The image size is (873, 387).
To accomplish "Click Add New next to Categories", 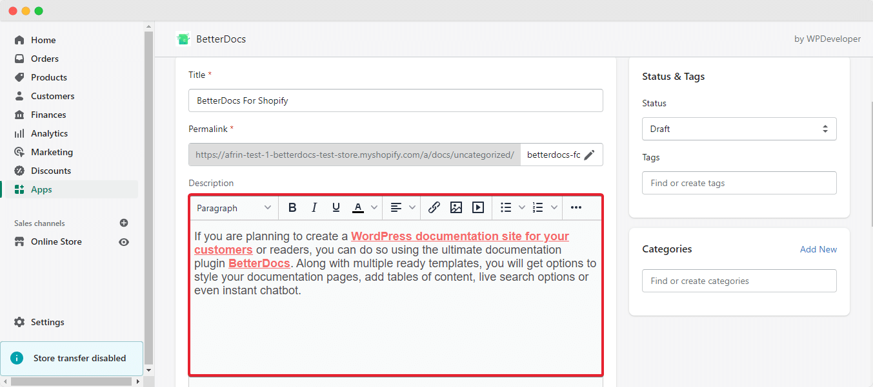I will click(x=818, y=249).
